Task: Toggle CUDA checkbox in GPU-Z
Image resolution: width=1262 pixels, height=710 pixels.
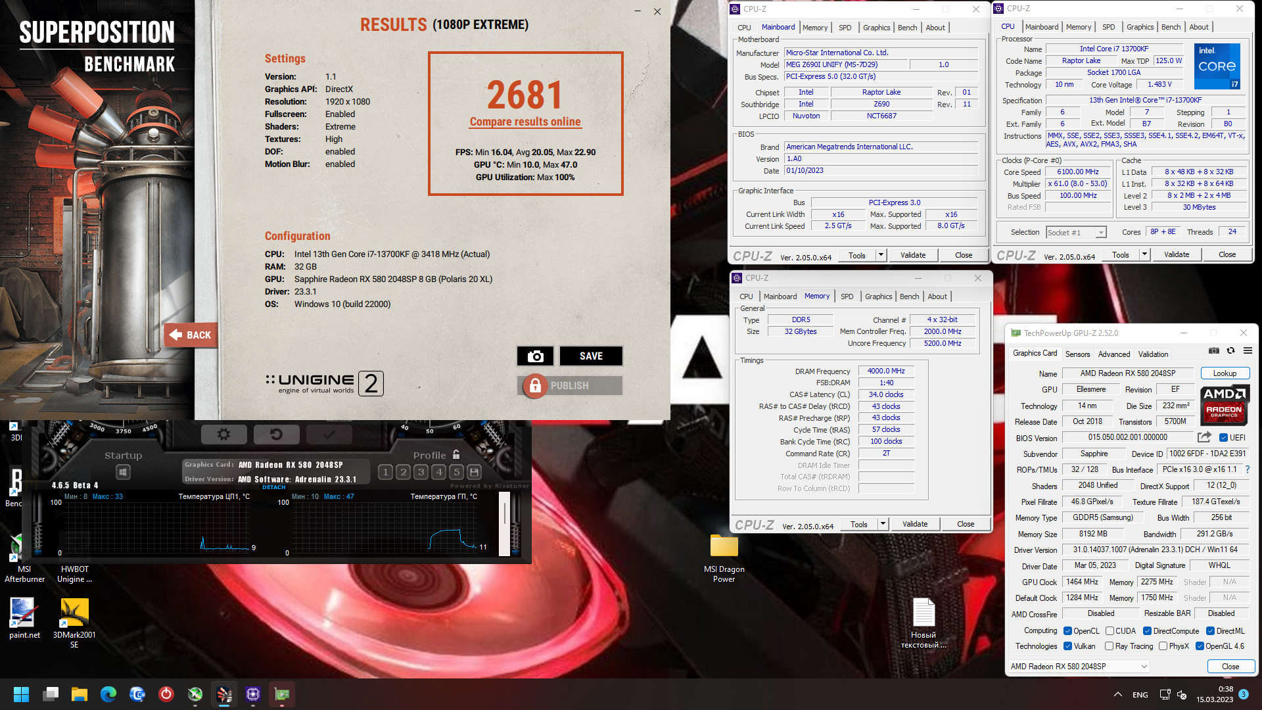Action: [x=1110, y=631]
